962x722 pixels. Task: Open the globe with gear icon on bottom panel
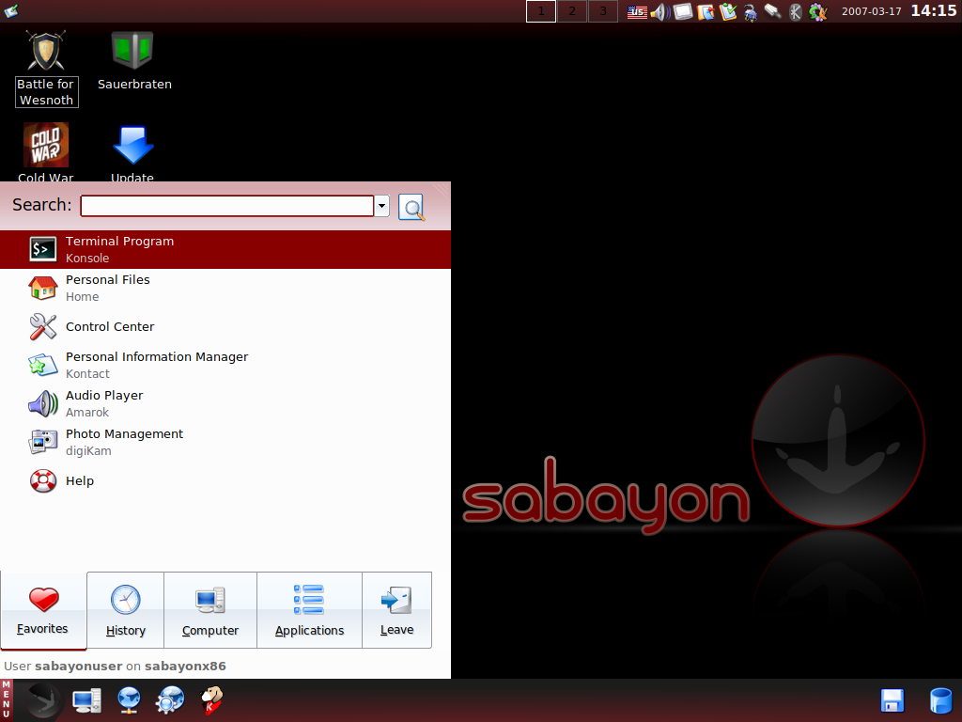[x=170, y=700]
